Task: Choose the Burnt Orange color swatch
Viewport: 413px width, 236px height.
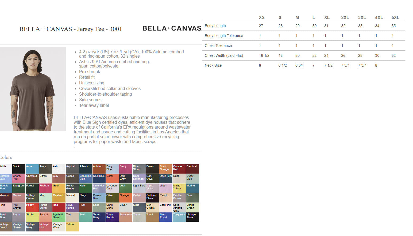Action: [x=166, y=169]
